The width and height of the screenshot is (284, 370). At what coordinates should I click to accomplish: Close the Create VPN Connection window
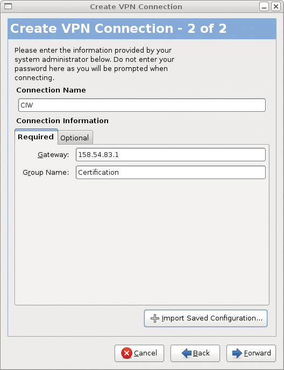[276, 6]
